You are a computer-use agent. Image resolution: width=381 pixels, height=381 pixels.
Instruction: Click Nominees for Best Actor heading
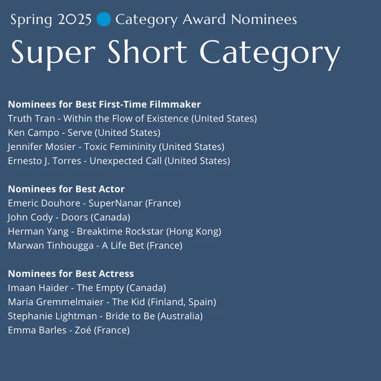click(x=66, y=189)
